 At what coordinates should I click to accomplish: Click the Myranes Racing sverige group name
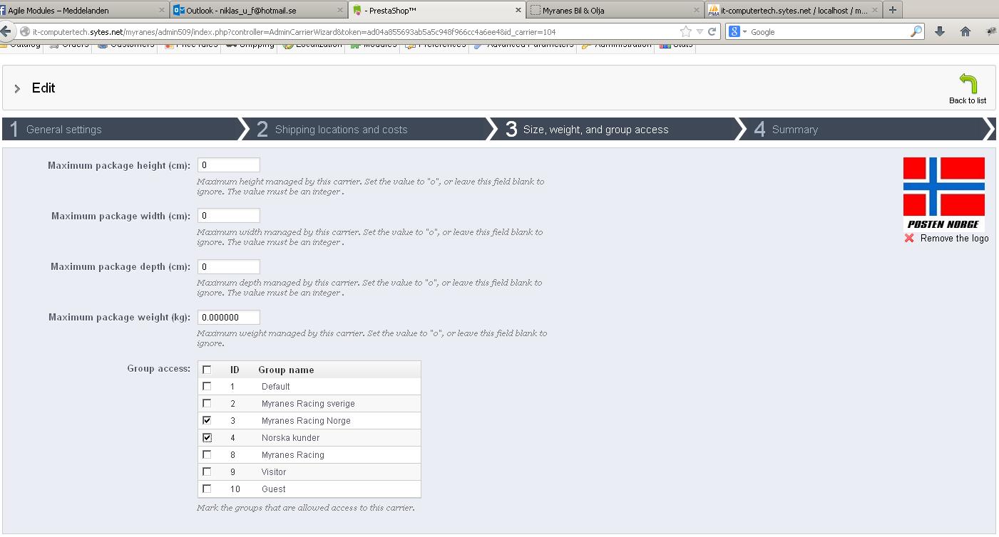tap(308, 404)
